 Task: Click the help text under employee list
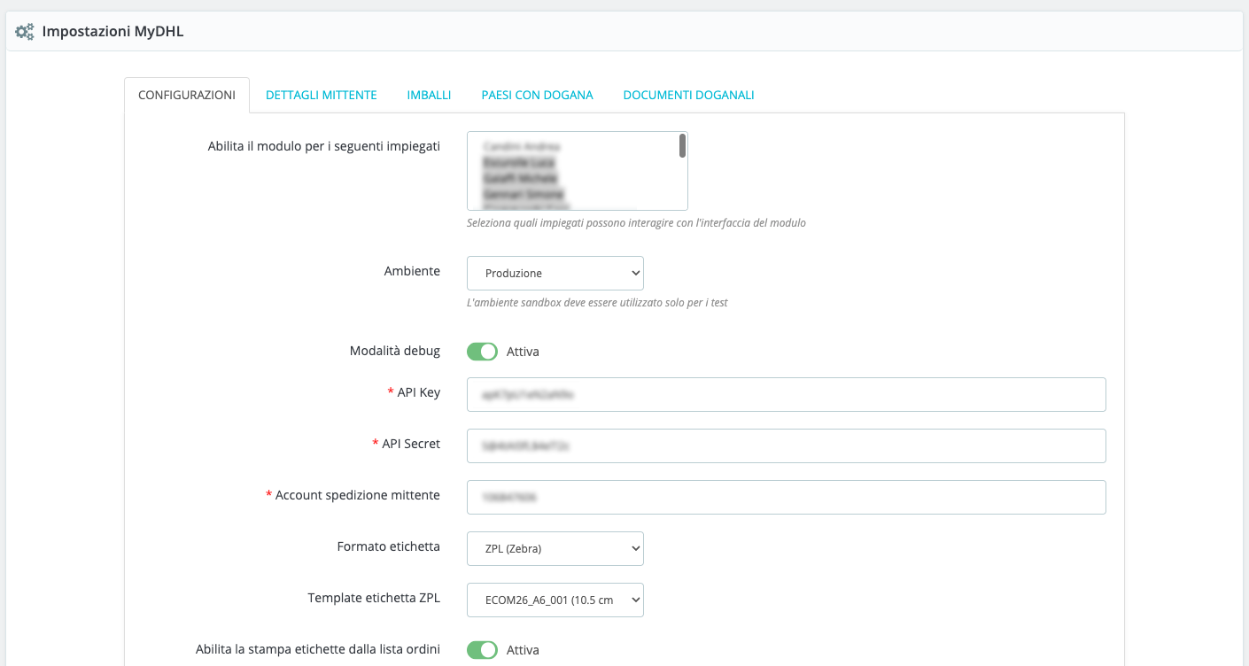tap(636, 223)
